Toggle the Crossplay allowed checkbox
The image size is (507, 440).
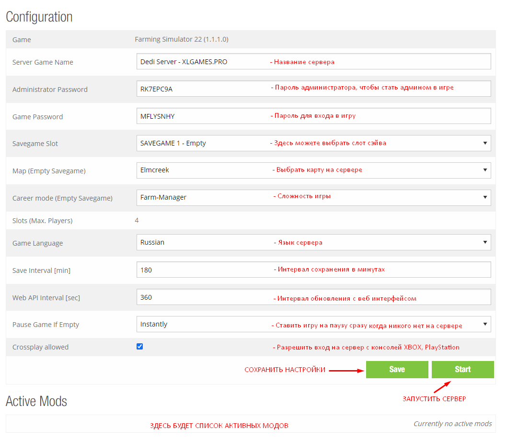[140, 347]
